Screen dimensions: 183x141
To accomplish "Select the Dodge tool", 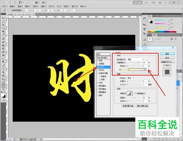I will point(3,62).
